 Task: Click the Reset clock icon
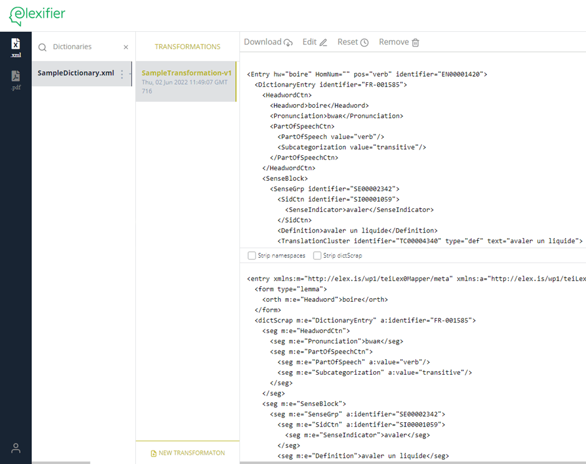(x=365, y=42)
